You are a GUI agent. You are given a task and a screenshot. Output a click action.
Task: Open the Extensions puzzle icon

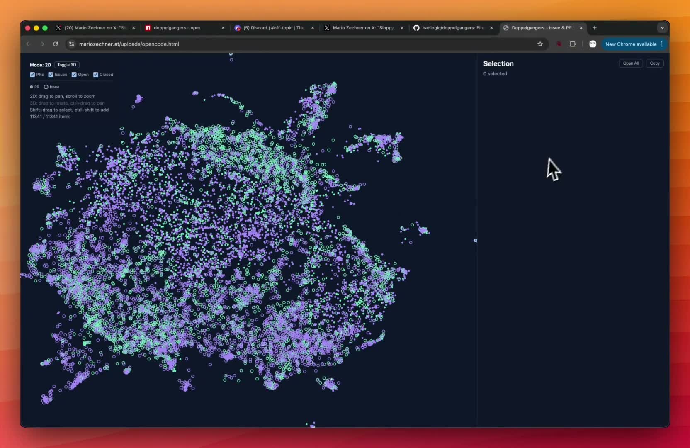pyautogui.click(x=573, y=44)
